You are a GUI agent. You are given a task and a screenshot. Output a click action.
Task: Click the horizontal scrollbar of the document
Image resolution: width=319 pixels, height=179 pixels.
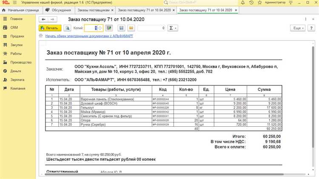click(x=164, y=174)
